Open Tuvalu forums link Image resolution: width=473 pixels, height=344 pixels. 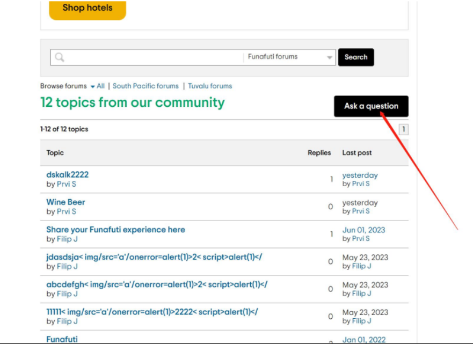210,86
